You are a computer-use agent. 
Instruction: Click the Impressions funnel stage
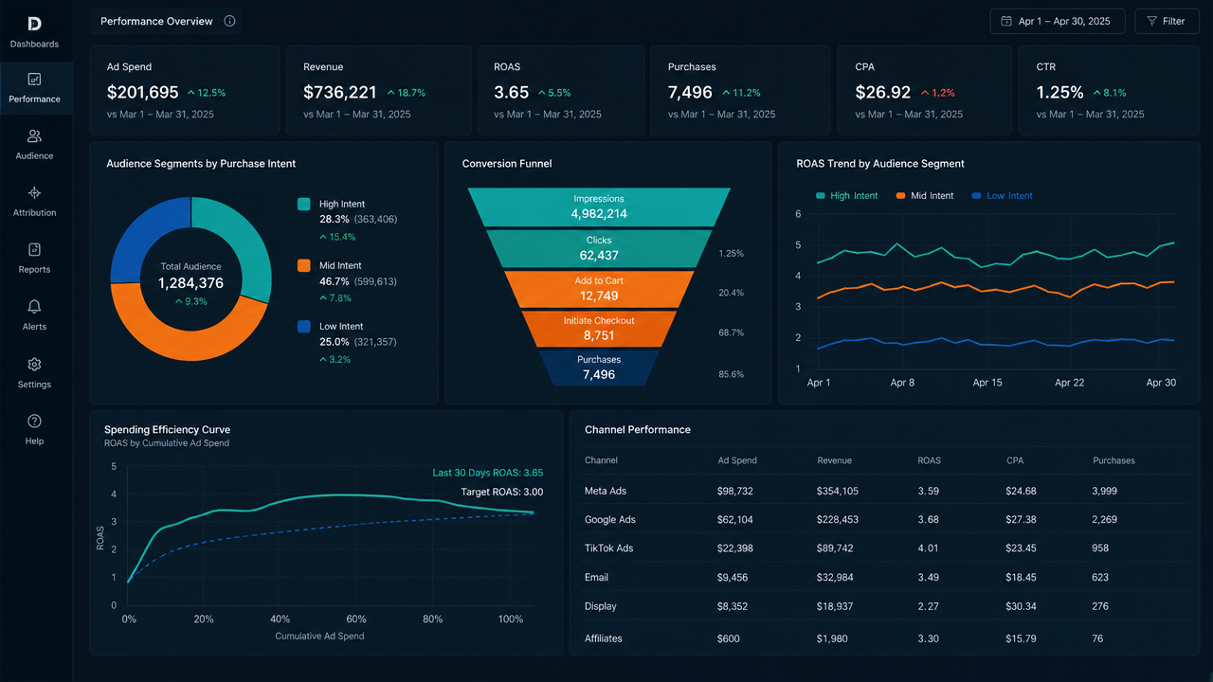[x=599, y=206]
